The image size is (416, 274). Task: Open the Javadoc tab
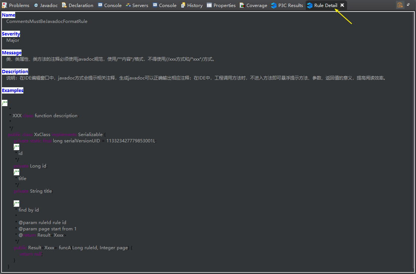point(46,5)
